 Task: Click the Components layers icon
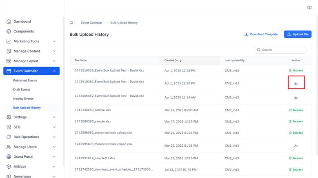click(9, 31)
